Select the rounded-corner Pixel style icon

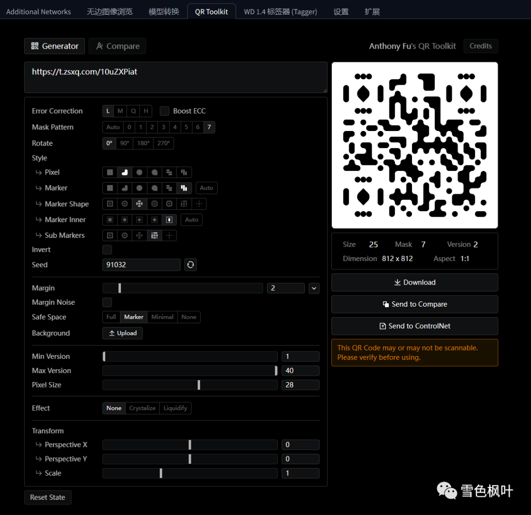(x=124, y=172)
